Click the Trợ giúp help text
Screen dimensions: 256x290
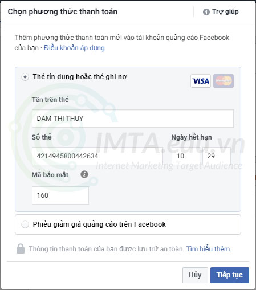pyautogui.click(x=225, y=11)
